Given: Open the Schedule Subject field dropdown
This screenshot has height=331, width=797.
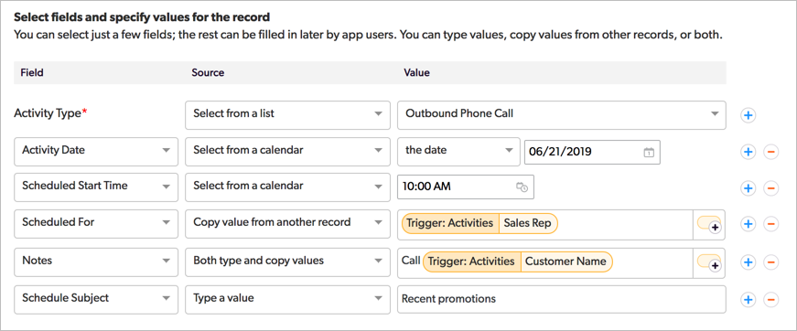Looking at the screenshot, I should click(96, 300).
